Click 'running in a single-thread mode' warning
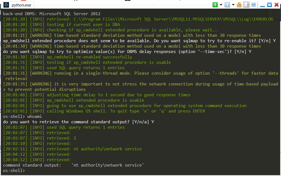Viewport: 281px width, 176px height. click(x=141, y=76)
